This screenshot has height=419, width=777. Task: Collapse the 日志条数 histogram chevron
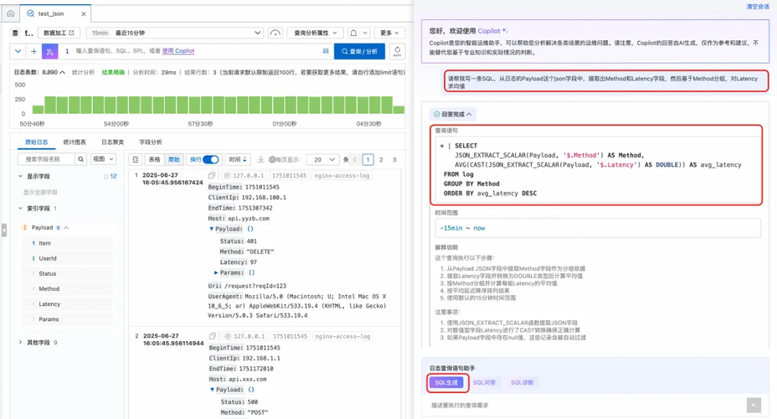[x=63, y=72]
